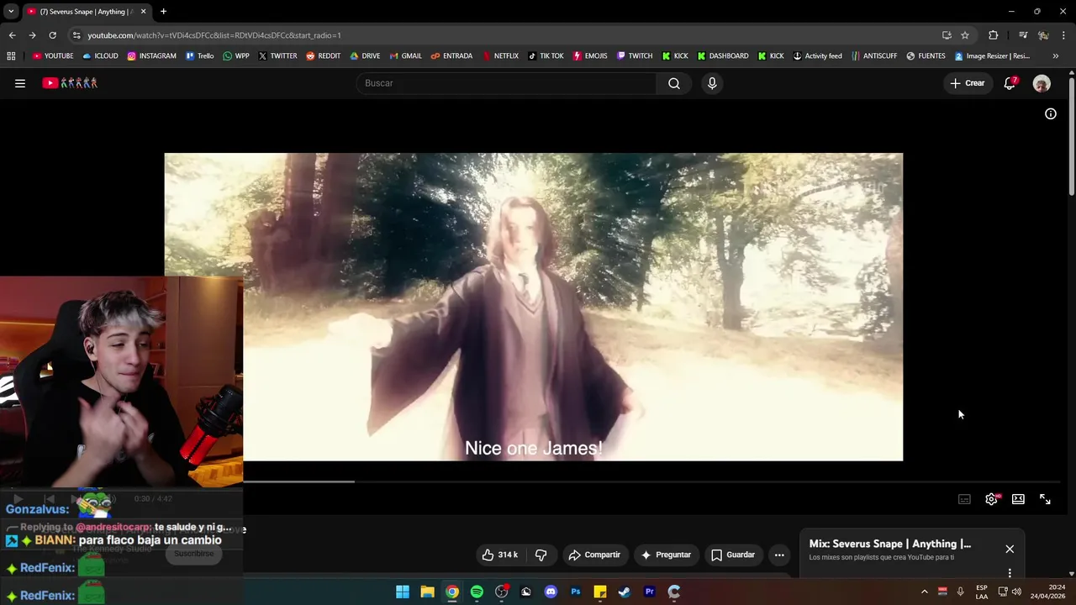Click the Crear button
Image resolution: width=1076 pixels, height=605 pixels.
point(967,83)
